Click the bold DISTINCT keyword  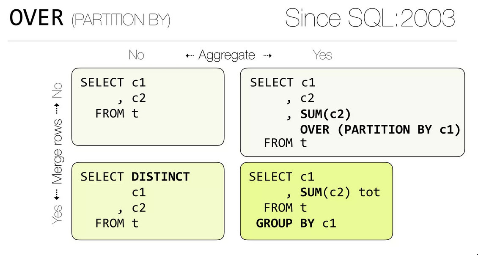coord(160,176)
